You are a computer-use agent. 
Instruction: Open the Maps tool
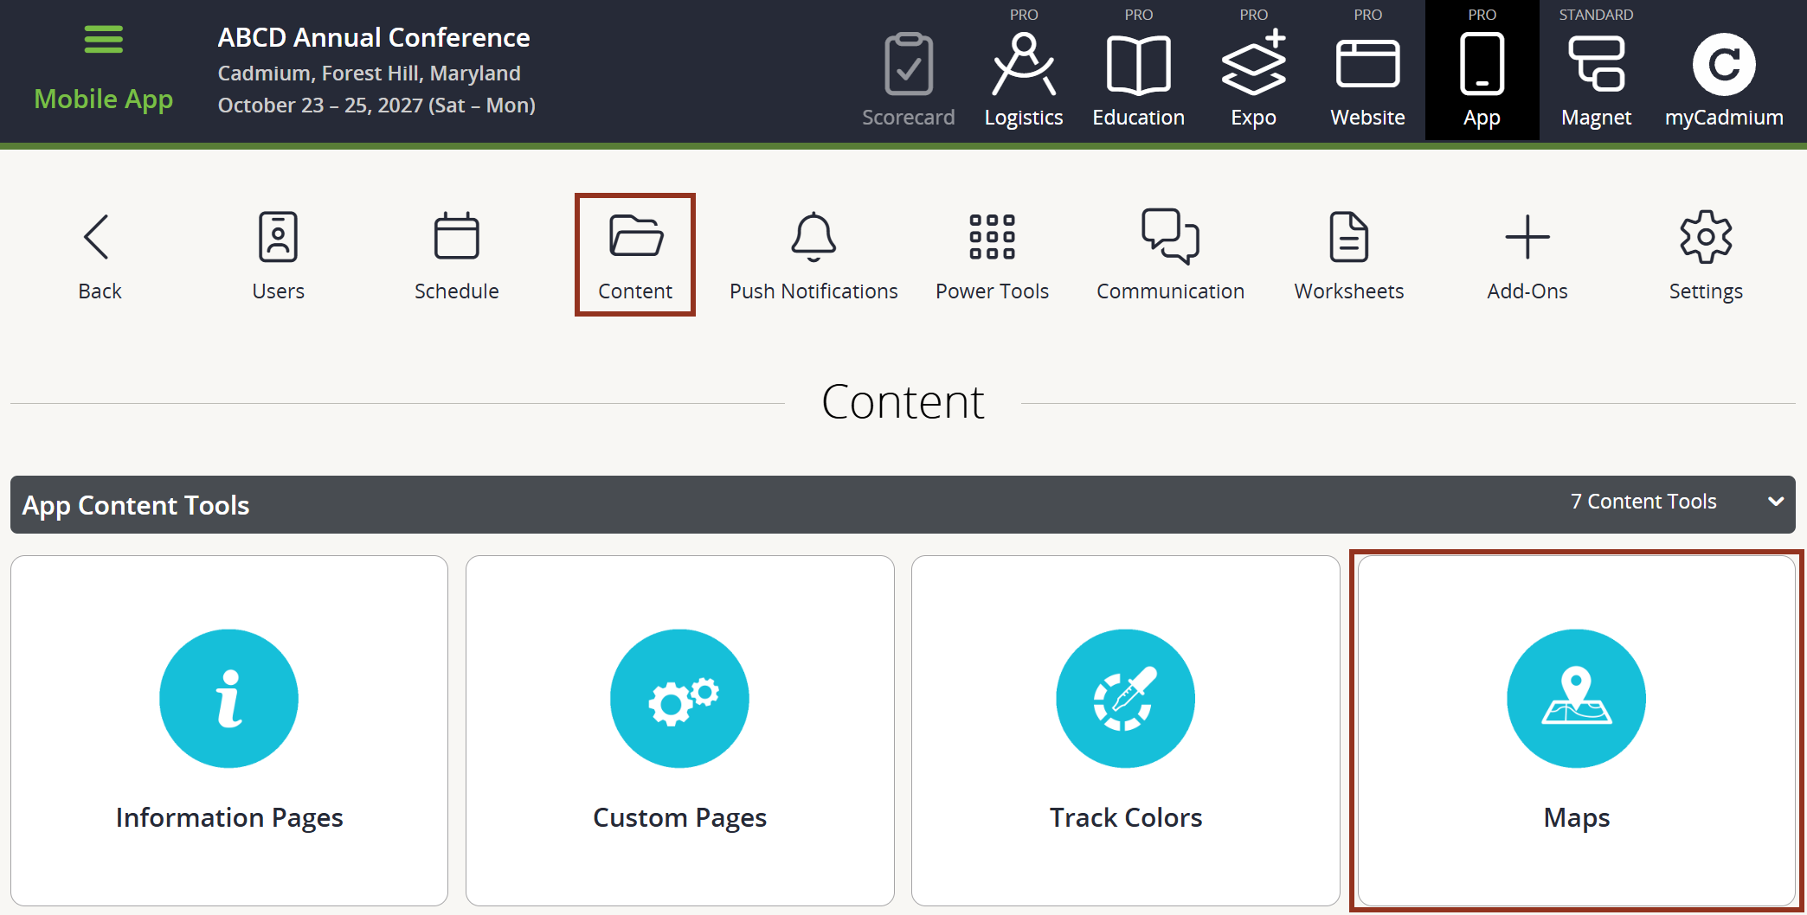(1577, 731)
